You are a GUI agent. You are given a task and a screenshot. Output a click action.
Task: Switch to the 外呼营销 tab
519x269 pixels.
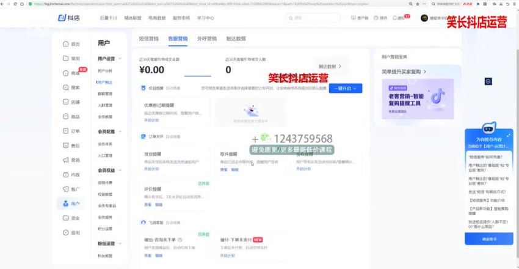[x=207, y=39]
